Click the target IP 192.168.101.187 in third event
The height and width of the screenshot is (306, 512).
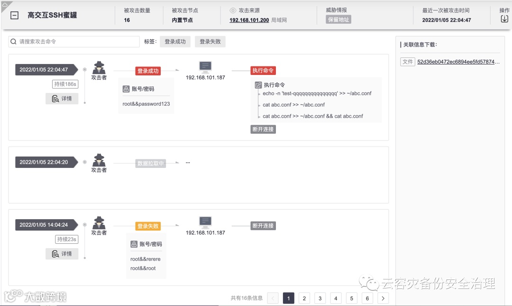tap(205, 233)
